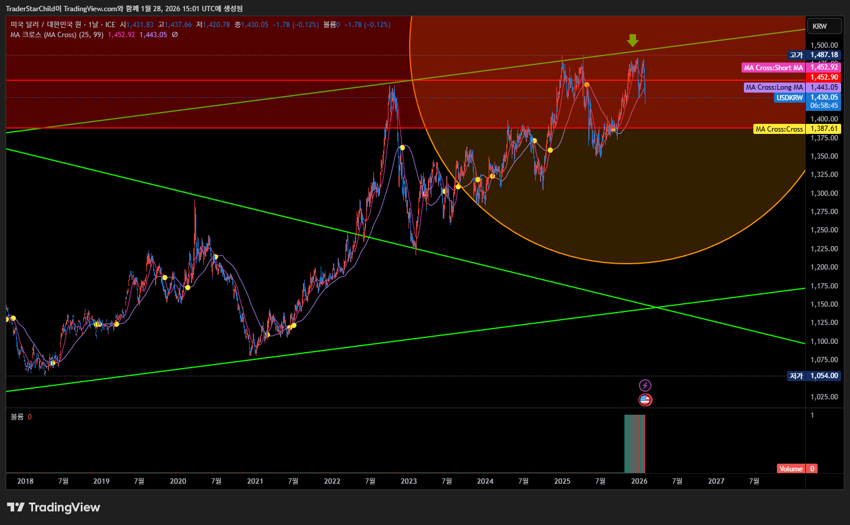850x525 pixels.
Task: Click the purple lightning bolt event icon
Action: pos(645,386)
